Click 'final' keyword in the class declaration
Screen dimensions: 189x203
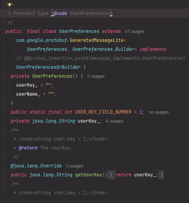pyautogui.click(x=33, y=31)
